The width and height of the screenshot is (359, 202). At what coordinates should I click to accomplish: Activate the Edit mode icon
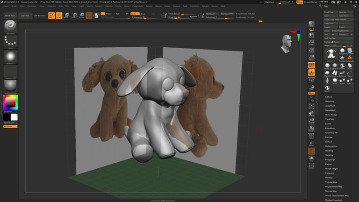click(52, 15)
